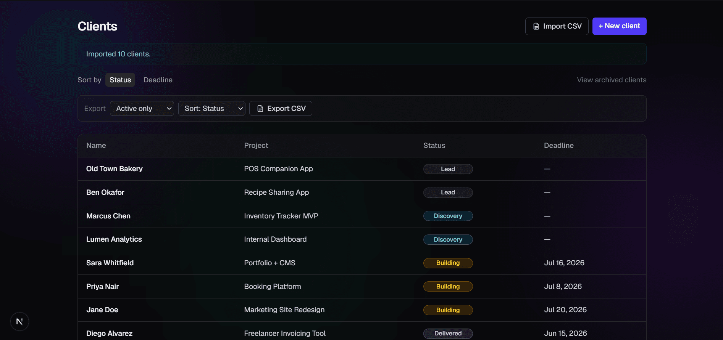Open the New client form
Image resolution: width=723 pixels, height=340 pixels.
click(x=619, y=26)
